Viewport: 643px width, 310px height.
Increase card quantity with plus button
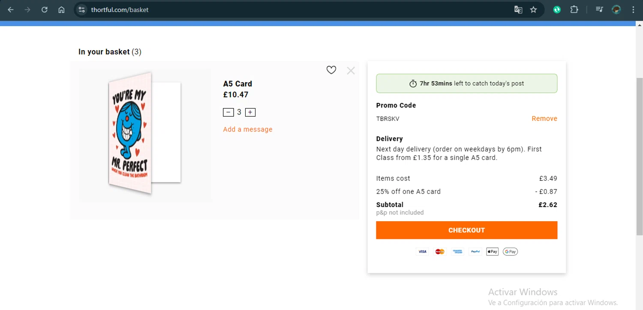(250, 112)
